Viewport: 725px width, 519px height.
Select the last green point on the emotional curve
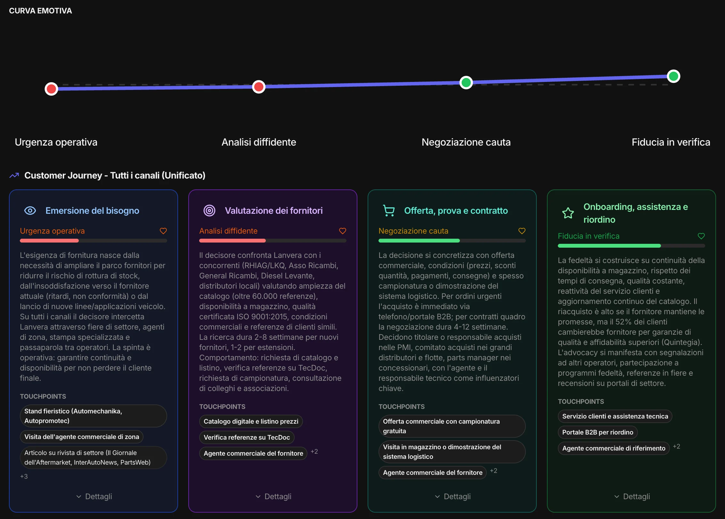[674, 76]
